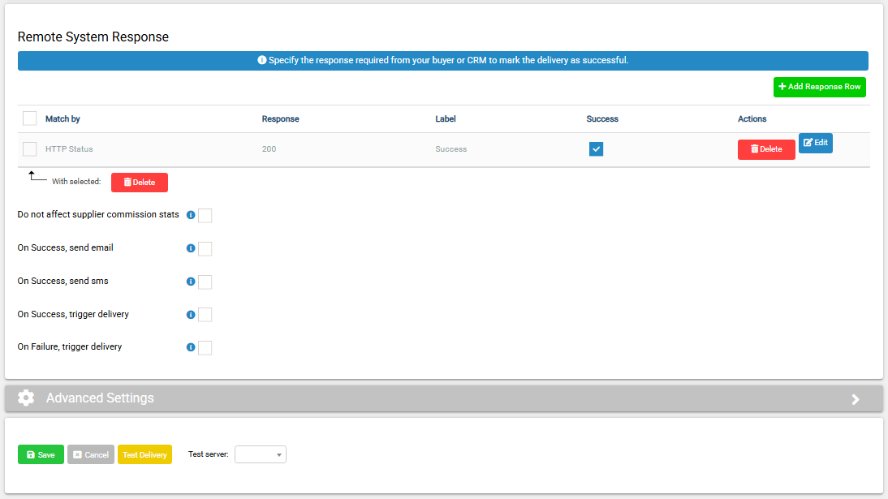Viewport: 888px width, 499px height.
Task: Click info icon for On Failure trigger delivery
Action: tap(191, 347)
